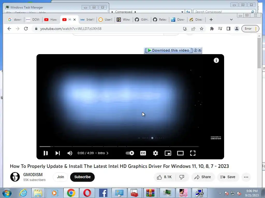Go forward in Chrome
Image resolution: width=265 pixels, height=198 pixels.
tap(18, 29)
